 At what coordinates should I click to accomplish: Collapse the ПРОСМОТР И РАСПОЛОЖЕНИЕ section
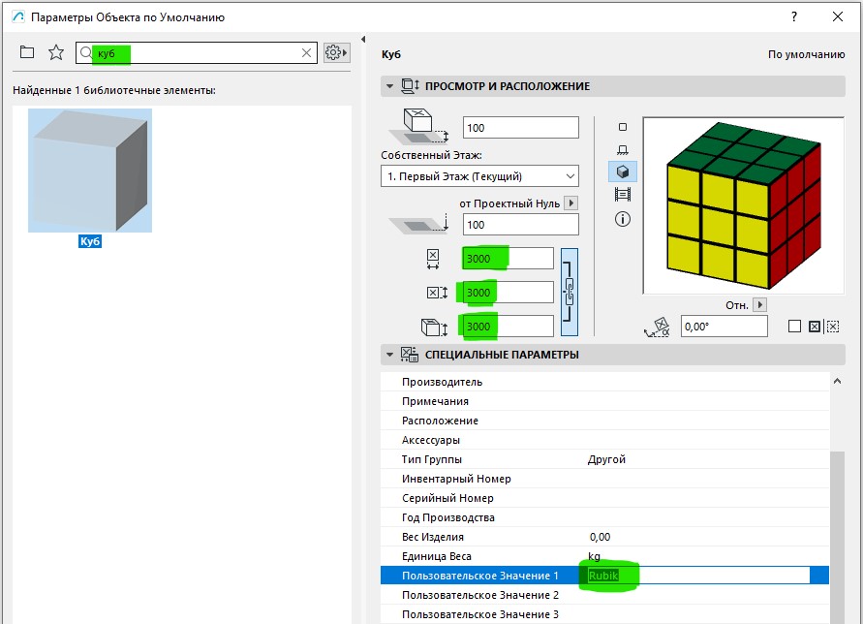389,86
